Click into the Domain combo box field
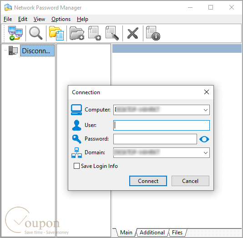The image size is (243, 238). tap(162, 152)
